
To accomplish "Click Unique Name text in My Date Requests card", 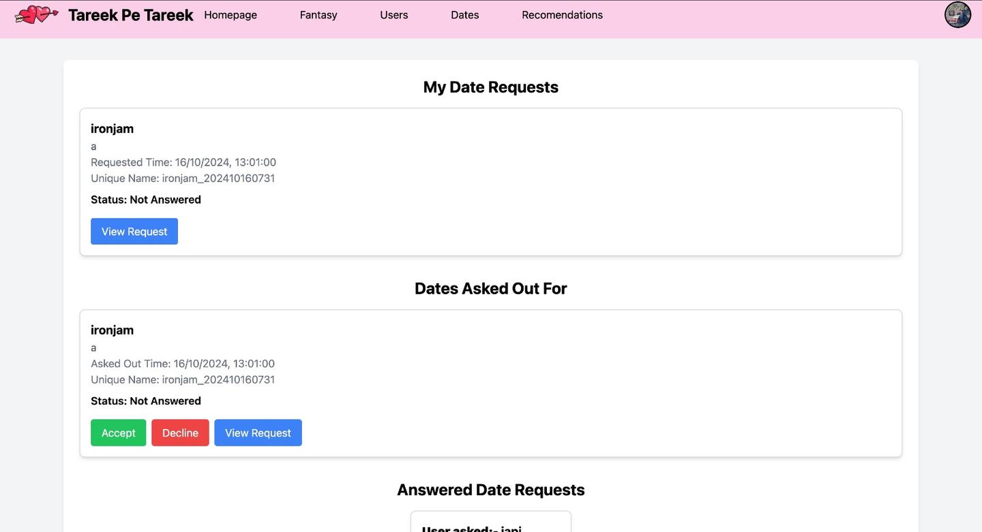I will (183, 178).
